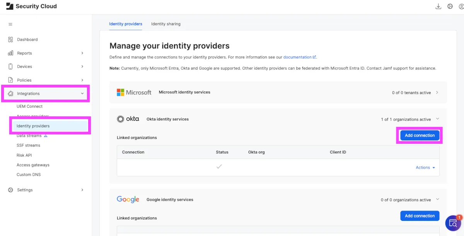Click the hamburger menu icon in sidebar
This screenshot has height=236, width=464.
tap(10, 24)
